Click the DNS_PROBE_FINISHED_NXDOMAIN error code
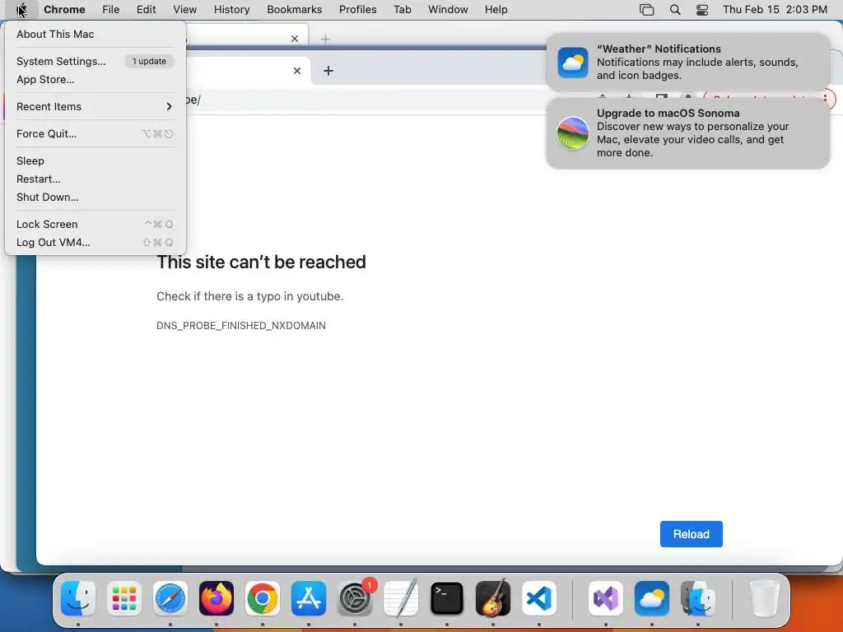 [x=241, y=326]
